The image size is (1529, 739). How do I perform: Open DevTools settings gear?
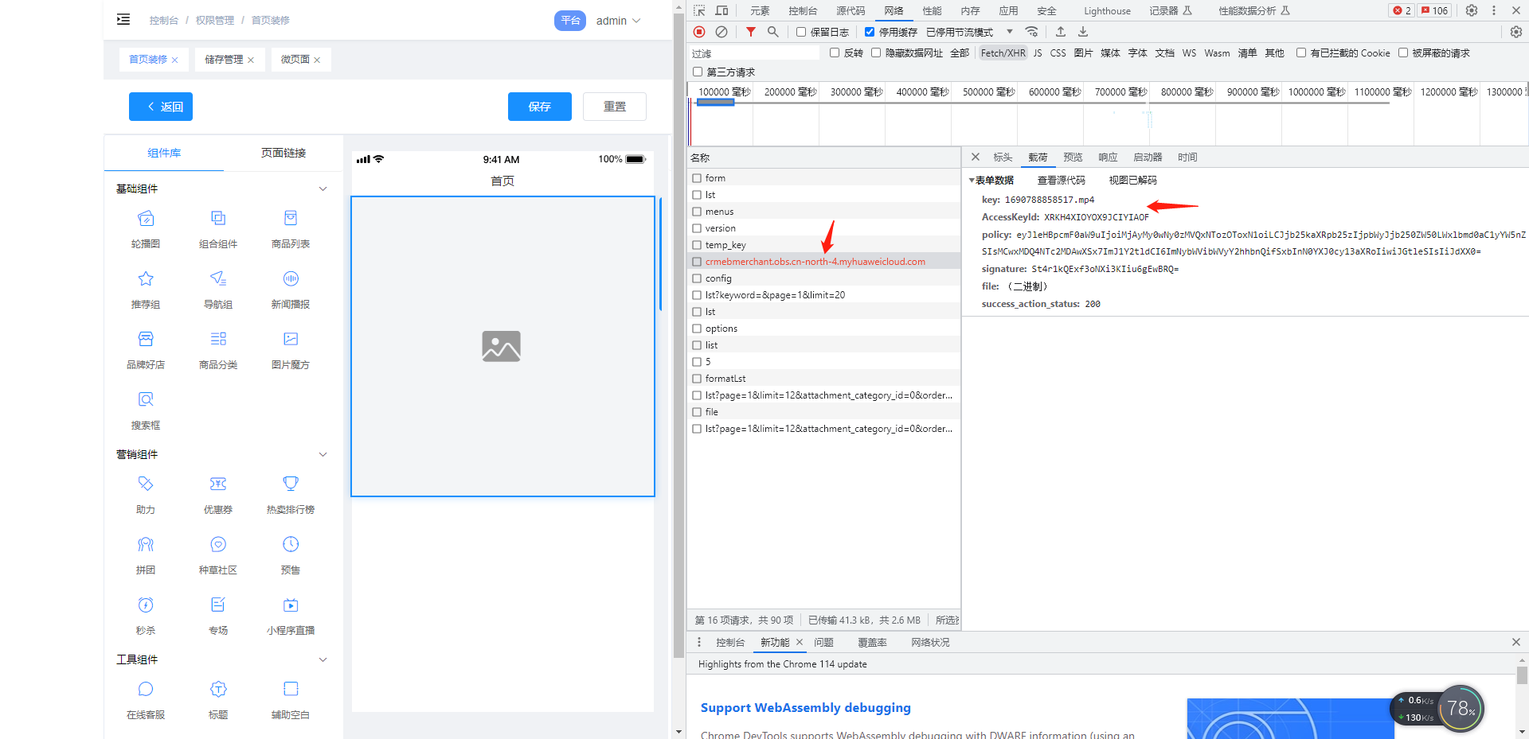[1472, 10]
